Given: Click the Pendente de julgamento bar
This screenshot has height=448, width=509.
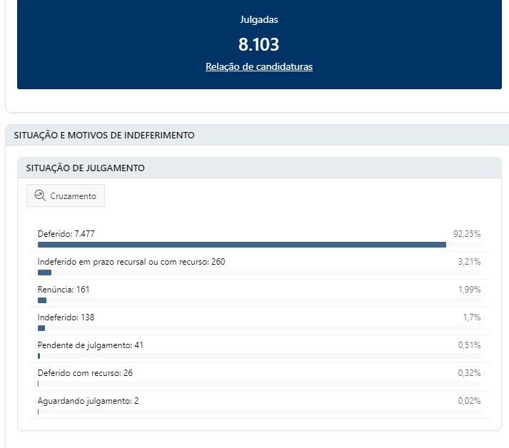Looking at the screenshot, I should point(39,356).
